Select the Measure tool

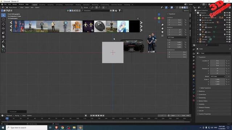3,46
